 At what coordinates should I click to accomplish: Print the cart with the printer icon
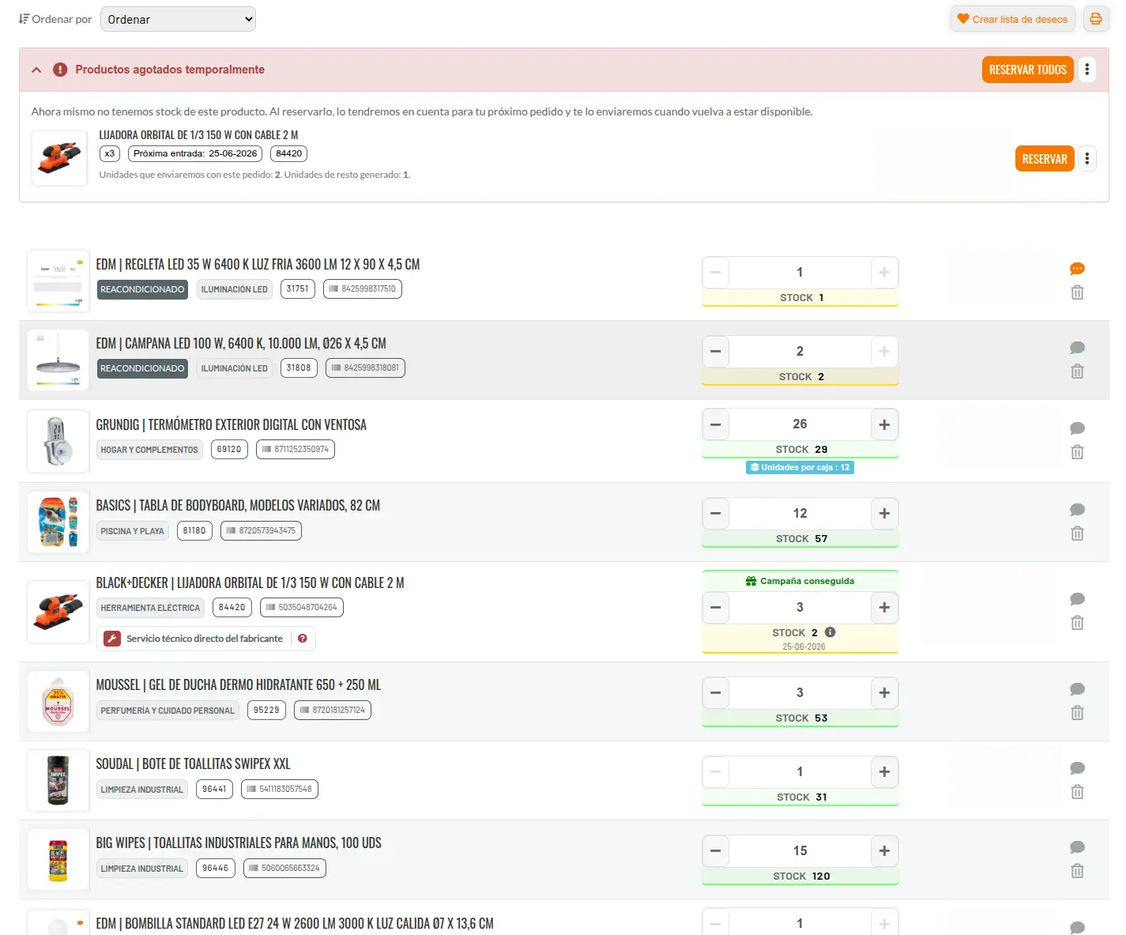pos(1095,19)
